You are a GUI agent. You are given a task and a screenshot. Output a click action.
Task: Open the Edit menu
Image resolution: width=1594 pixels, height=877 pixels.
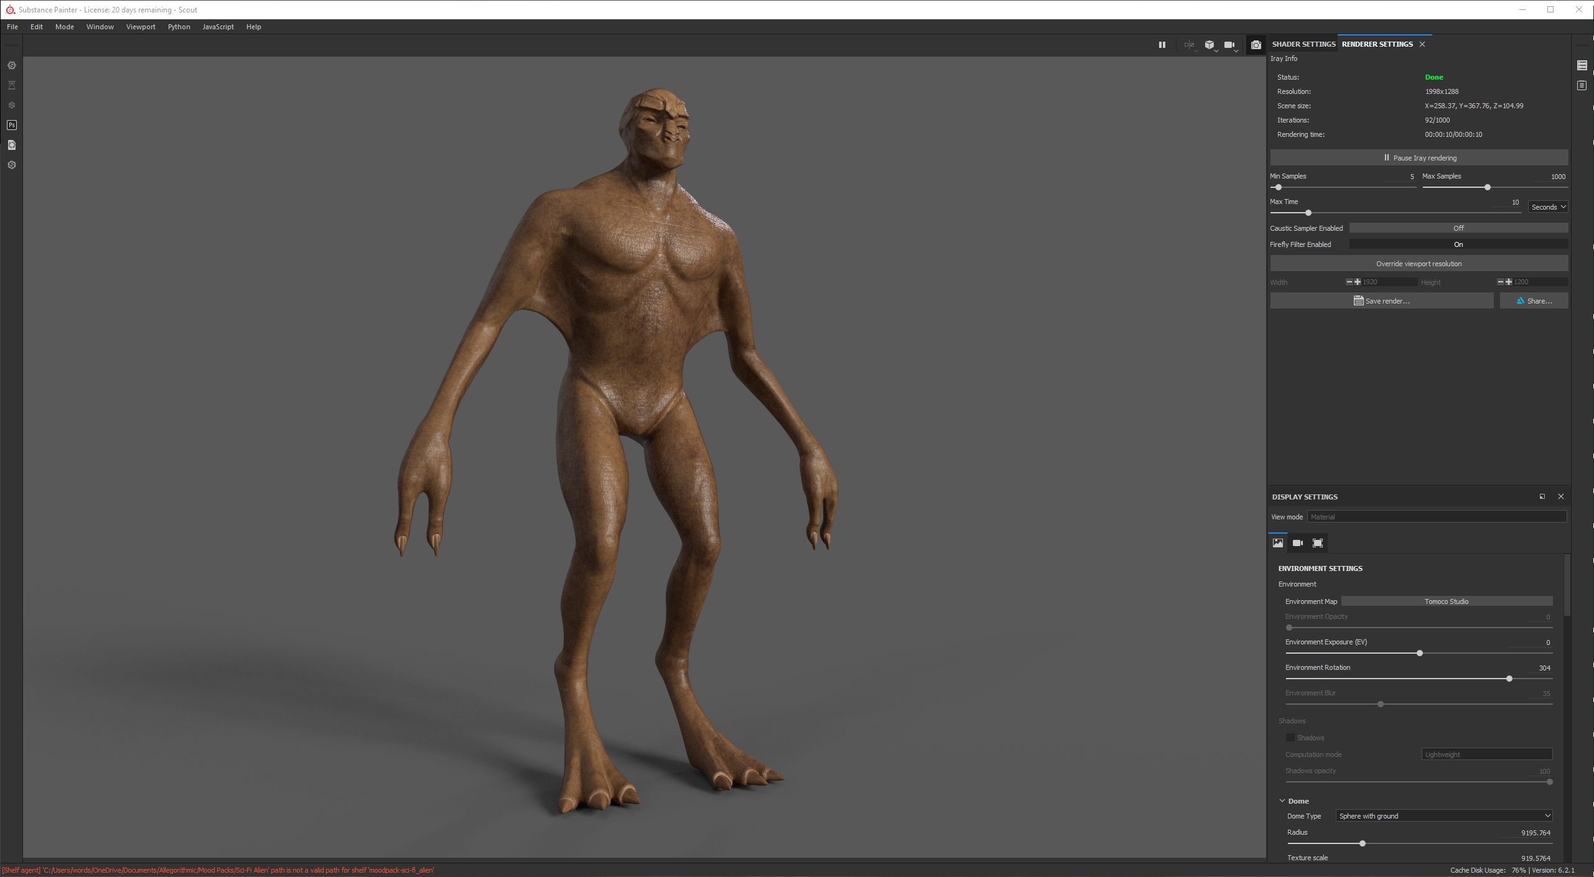coord(37,27)
